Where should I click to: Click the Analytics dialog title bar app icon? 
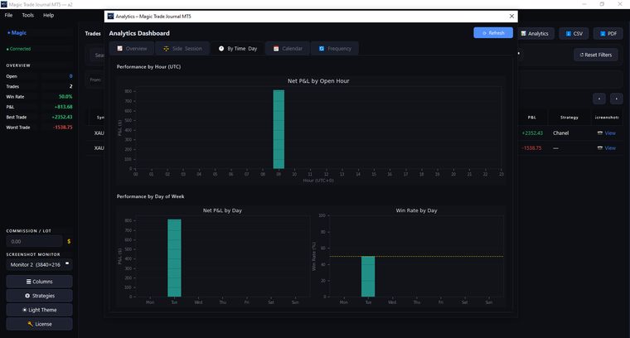click(110, 16)
